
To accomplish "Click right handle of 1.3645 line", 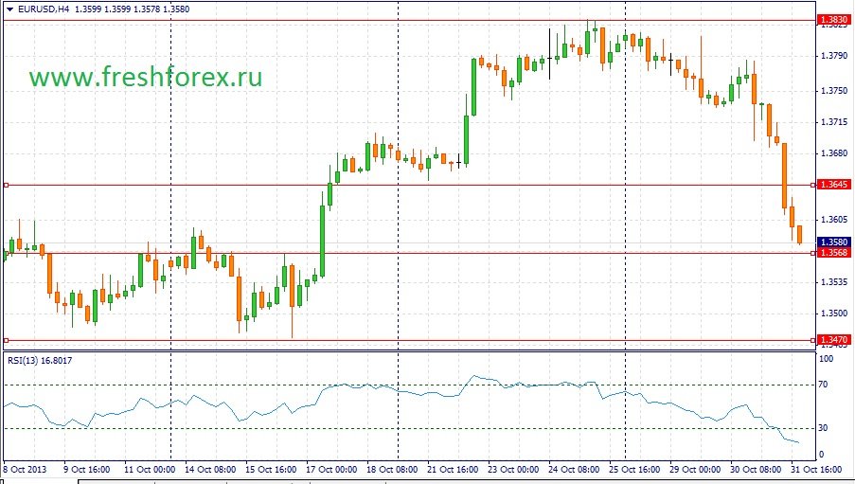I will pos(813,185).
